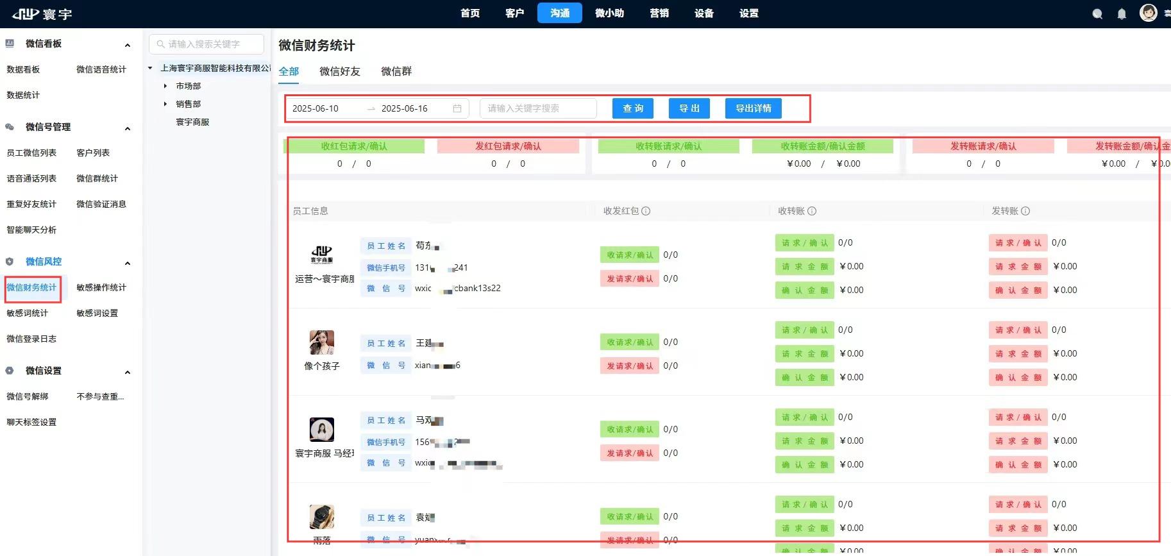Open the 客户 top menu

[515, 13]
